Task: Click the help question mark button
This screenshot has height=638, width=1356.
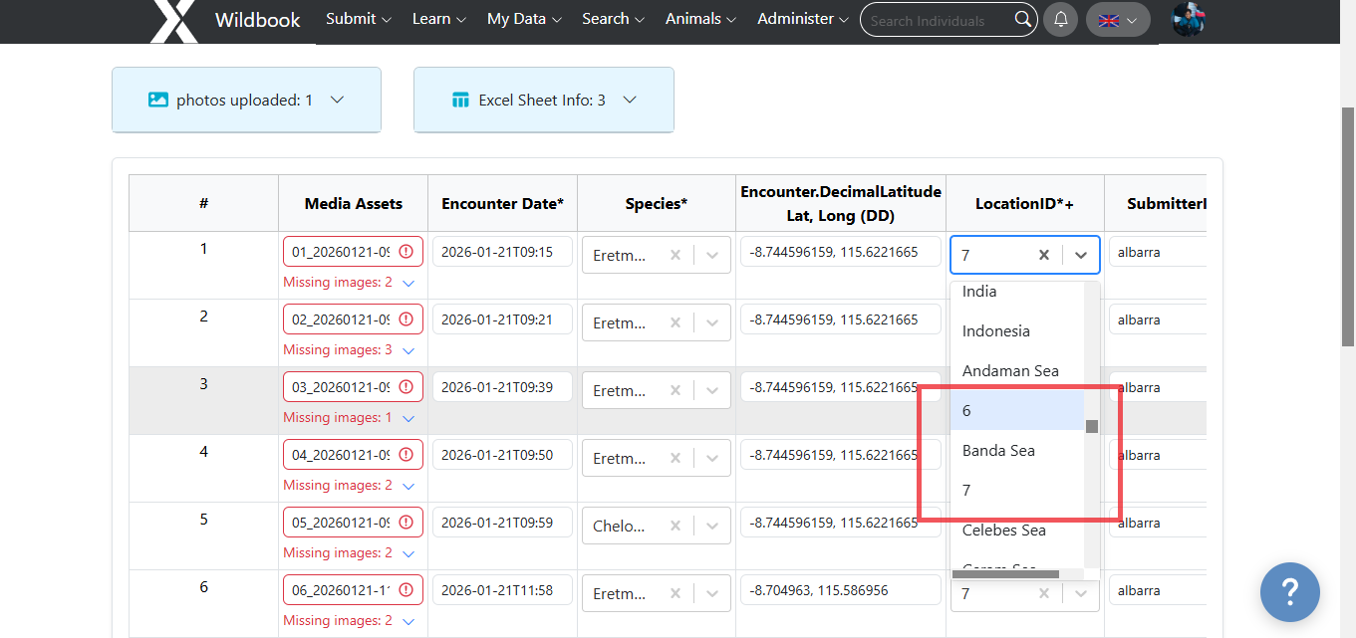Action: [x=1289, y=592]
